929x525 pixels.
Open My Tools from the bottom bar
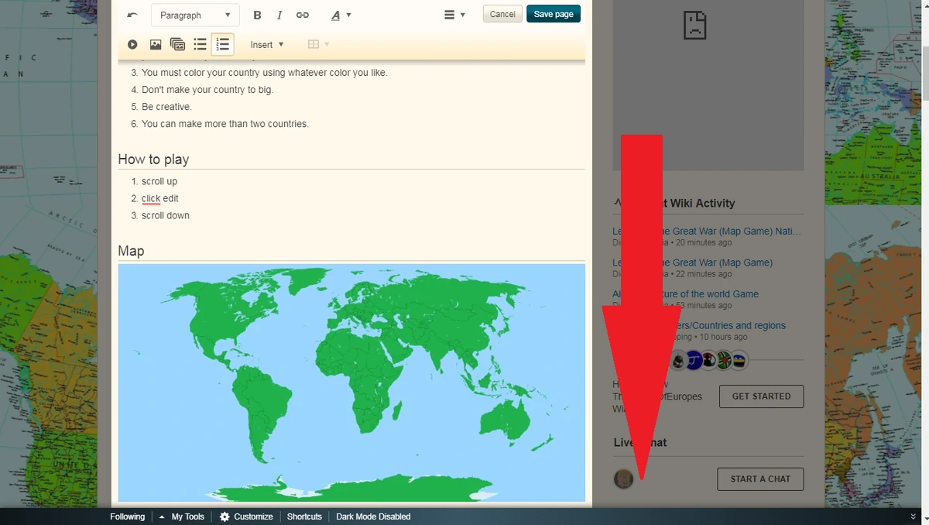coord(187,516)
